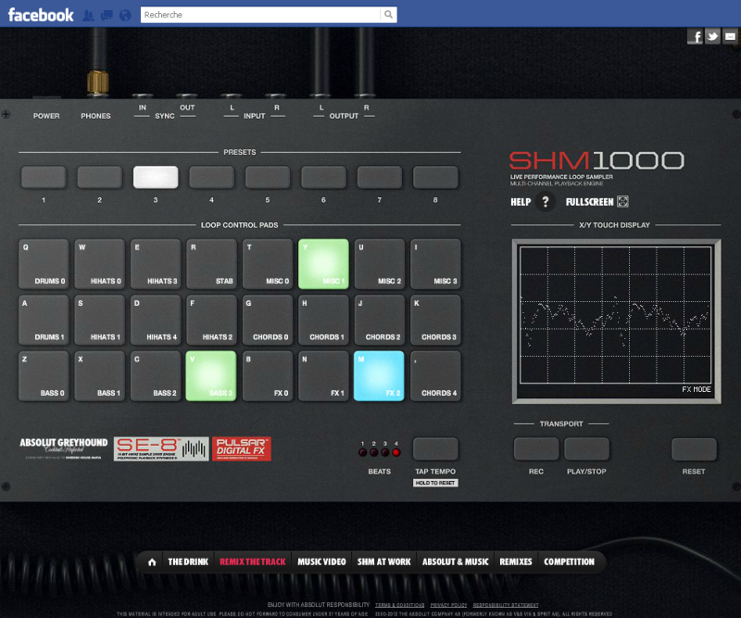Click the search magnifier icon
Screen dimensions: 741x618
point(388,15)
